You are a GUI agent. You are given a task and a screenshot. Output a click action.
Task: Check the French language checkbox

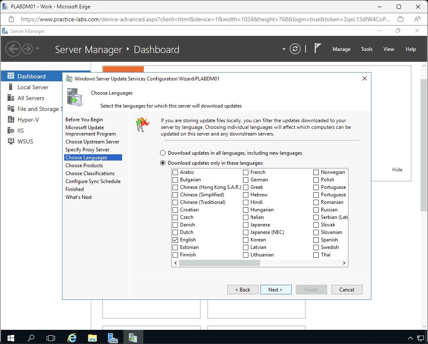click(246, 172)
